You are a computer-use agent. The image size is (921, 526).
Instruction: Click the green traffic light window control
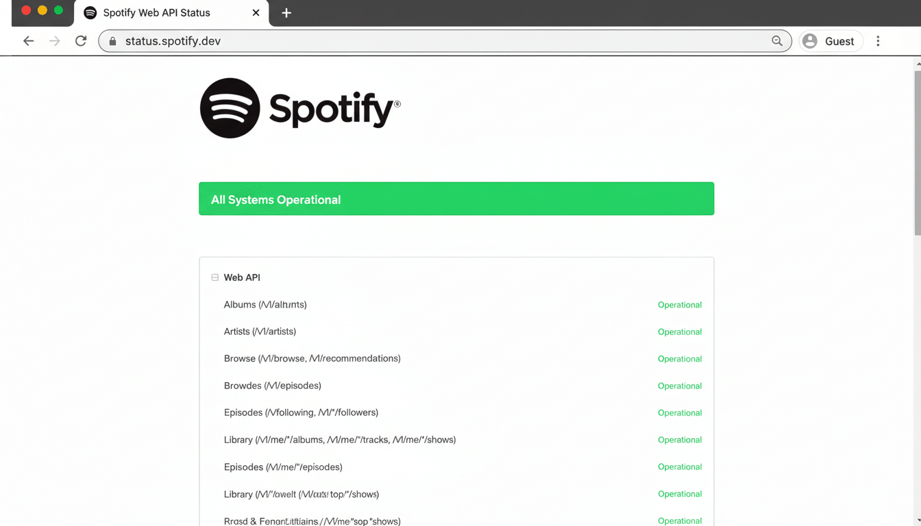pyautogui.click(x=58, y=11)
